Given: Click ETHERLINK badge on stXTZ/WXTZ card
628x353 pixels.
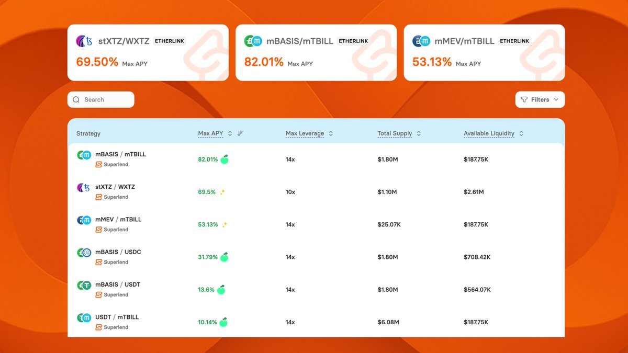Looking at the screenshot, I should coord(170,41).
